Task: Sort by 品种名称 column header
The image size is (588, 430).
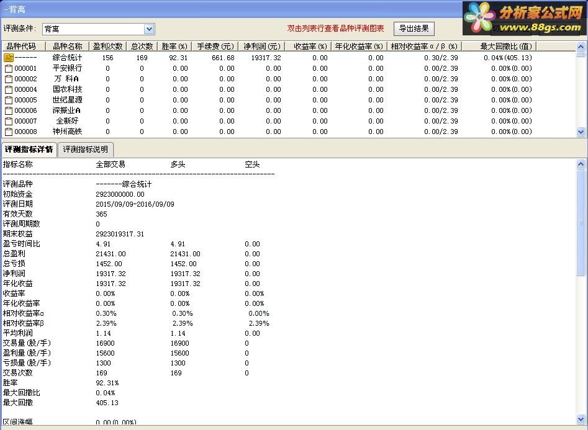Action: point(67,46)
